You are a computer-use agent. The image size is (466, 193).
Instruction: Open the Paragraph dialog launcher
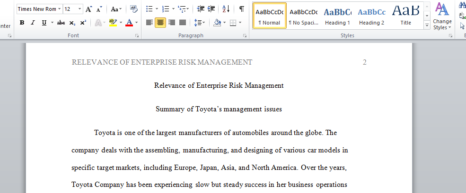tap(245, 35)
